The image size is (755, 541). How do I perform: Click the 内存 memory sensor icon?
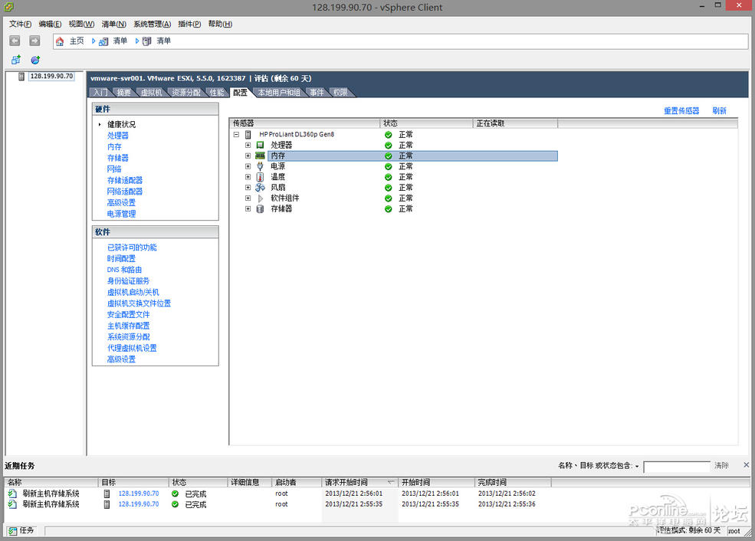click(x=260, y=156)
